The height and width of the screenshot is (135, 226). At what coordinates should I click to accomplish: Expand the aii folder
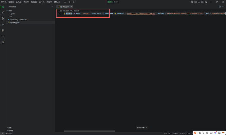pos(11,17)
